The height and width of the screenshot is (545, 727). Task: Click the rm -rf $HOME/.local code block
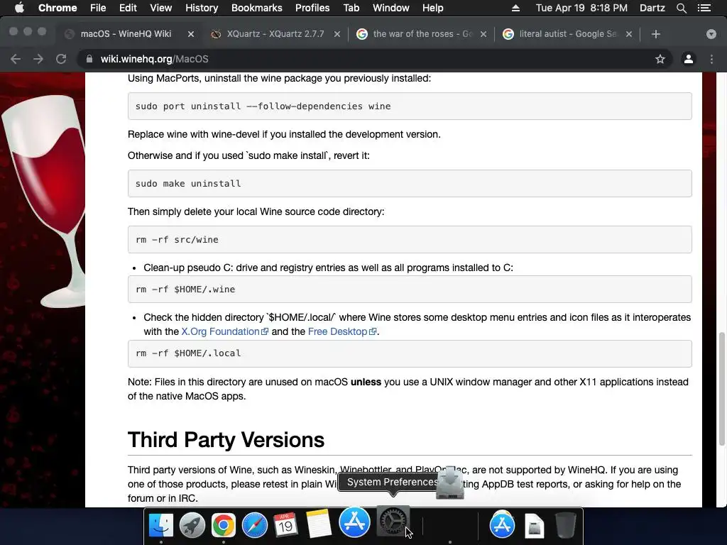(x=410, y=353)
